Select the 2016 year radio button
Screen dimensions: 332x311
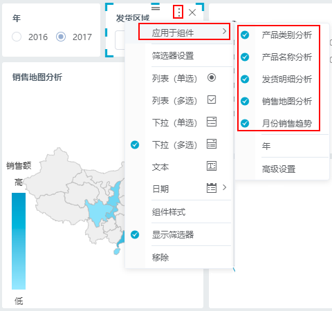pyautogui.click(x=17, y=37)
